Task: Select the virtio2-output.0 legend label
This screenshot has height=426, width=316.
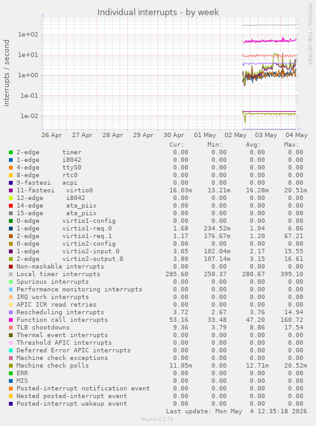Action: click(93, 259)
